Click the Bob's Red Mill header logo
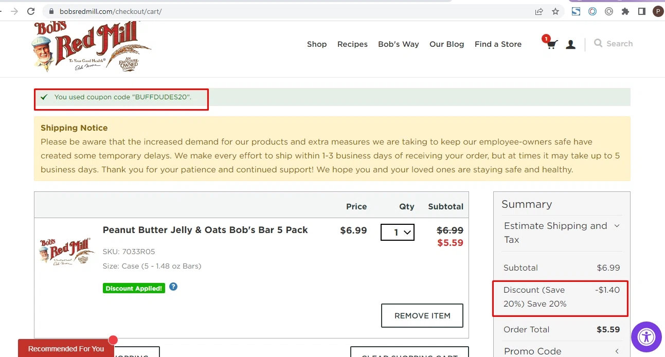 coord(92,46)
